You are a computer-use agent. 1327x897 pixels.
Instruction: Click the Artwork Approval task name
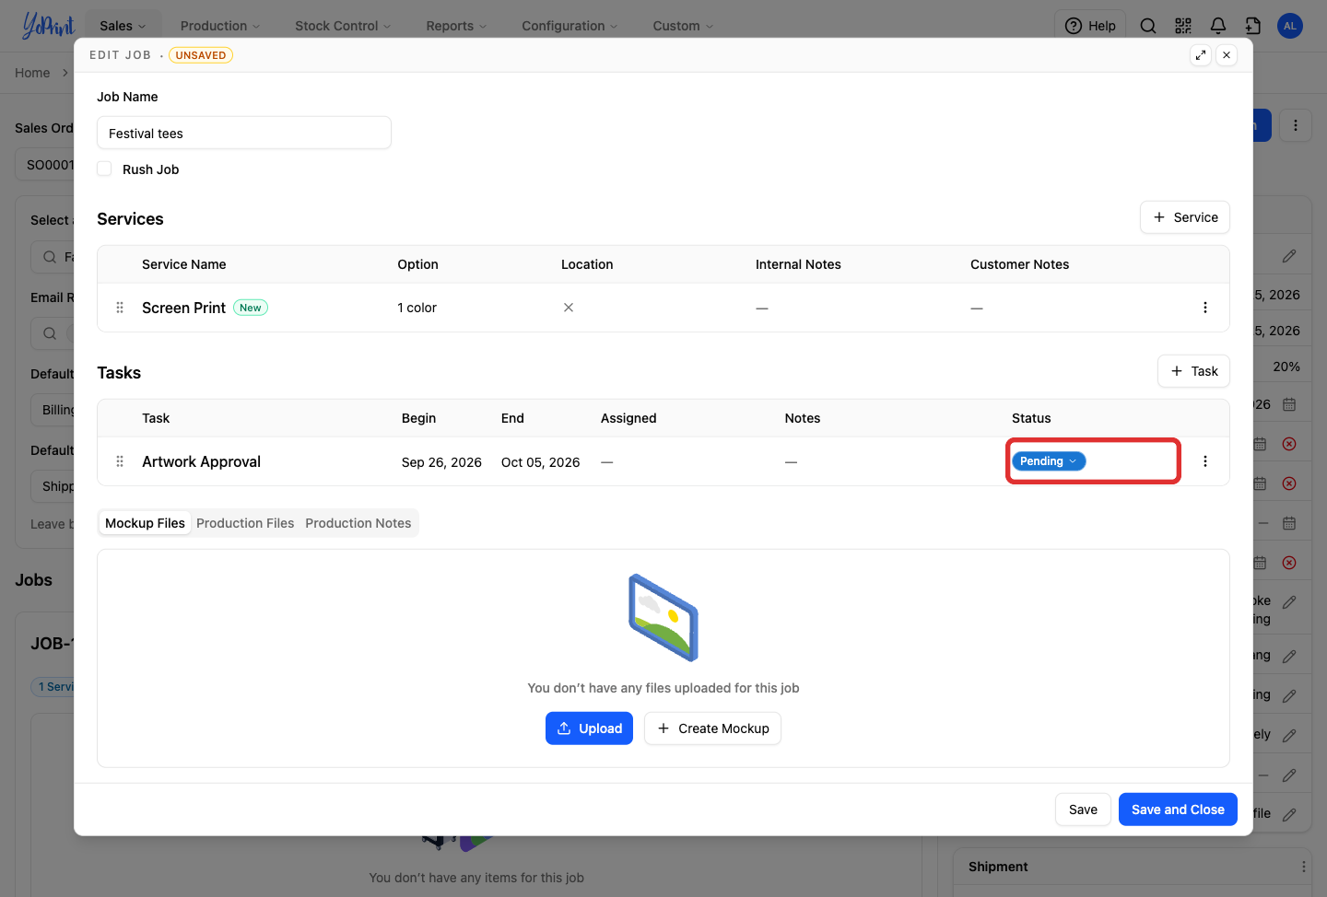tap(201, 461)
